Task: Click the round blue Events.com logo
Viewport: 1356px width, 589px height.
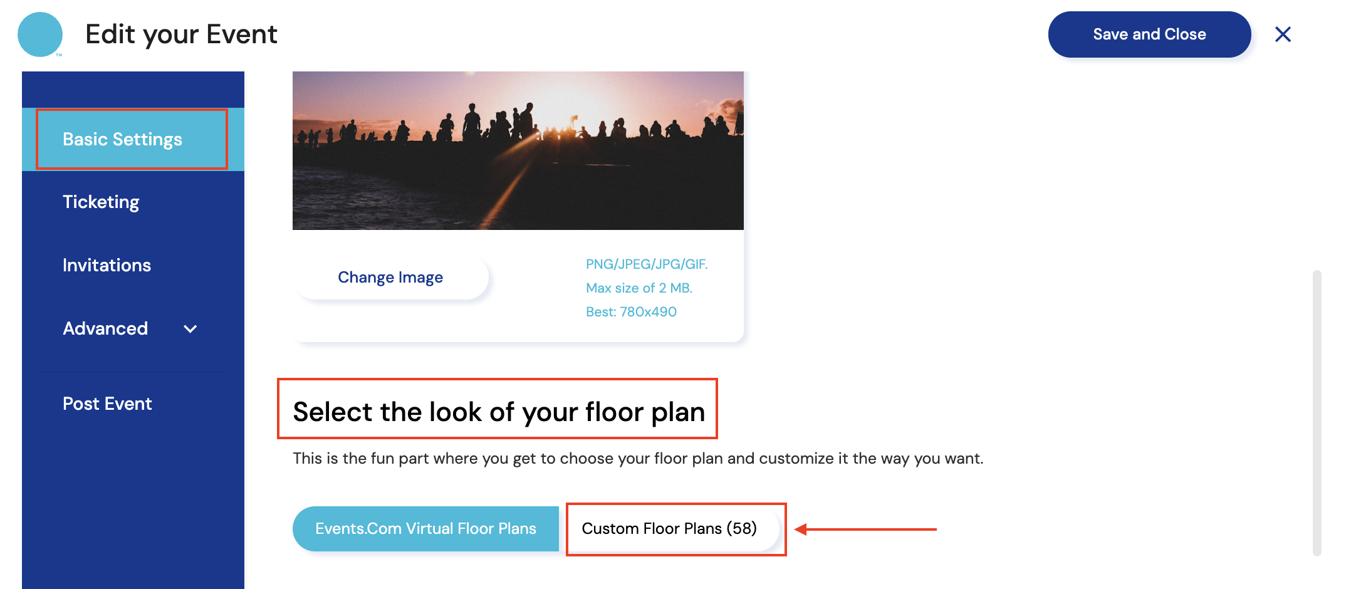Action: (x=40, y=34)
